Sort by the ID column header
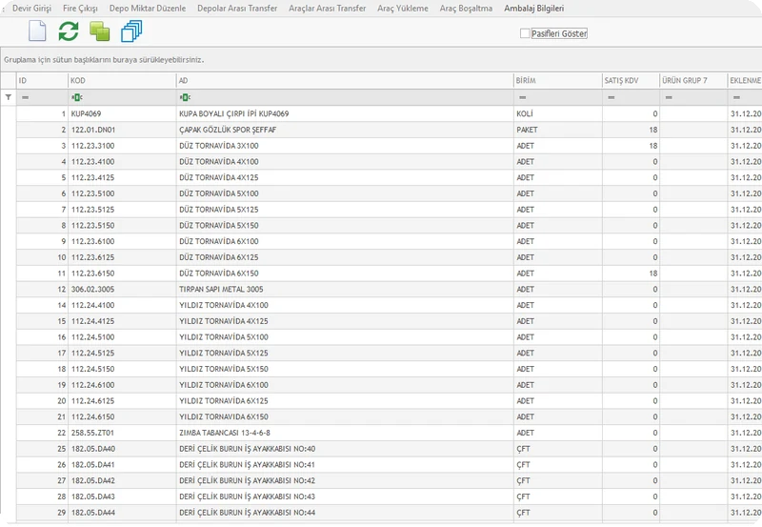762x527 pixels. [x=42, y=80]
